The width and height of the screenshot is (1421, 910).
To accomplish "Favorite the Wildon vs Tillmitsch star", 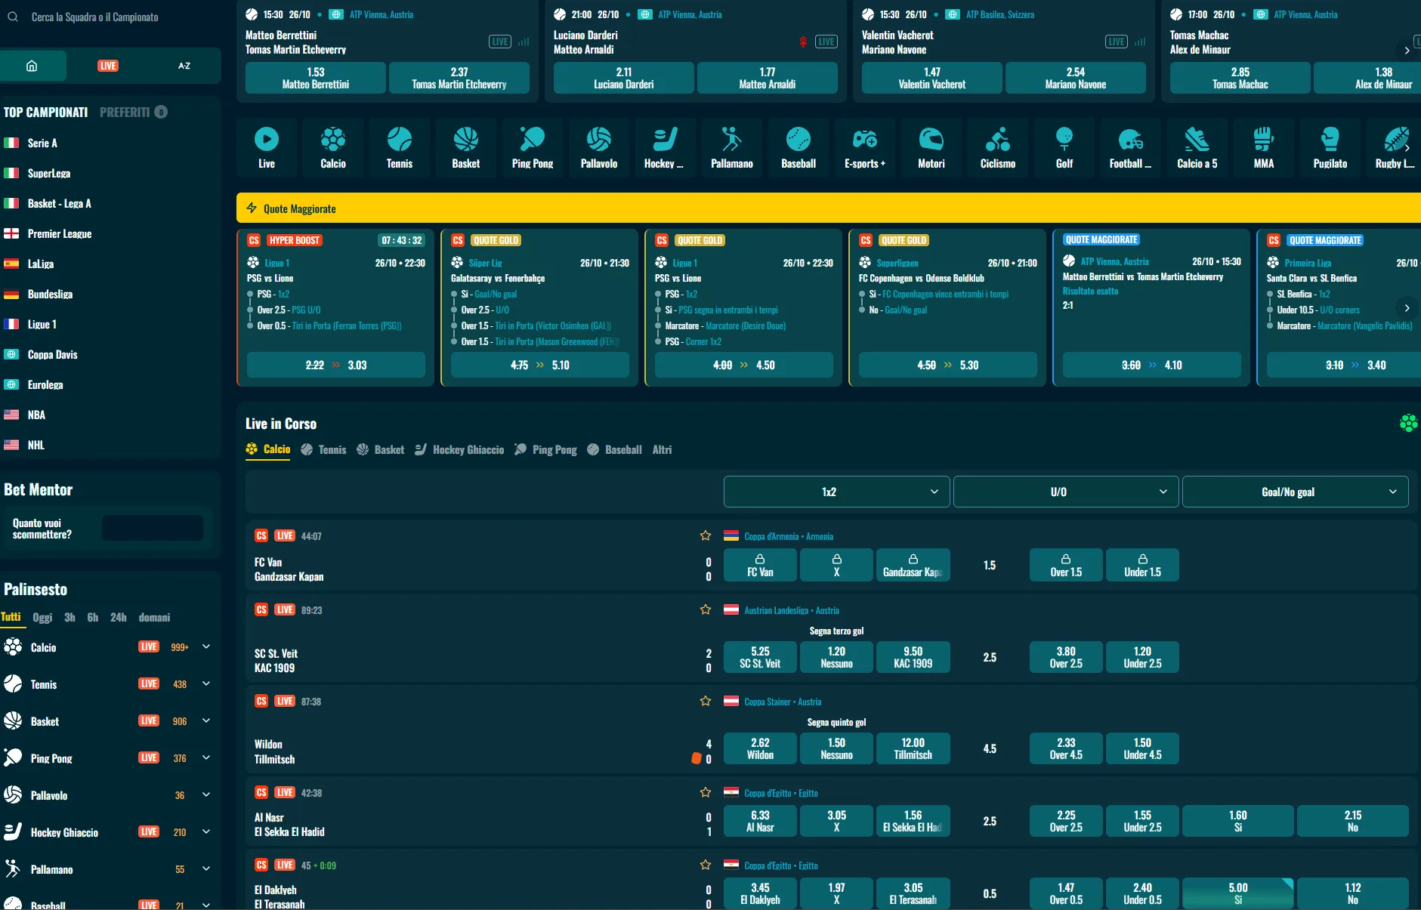I will click(706, 701).
